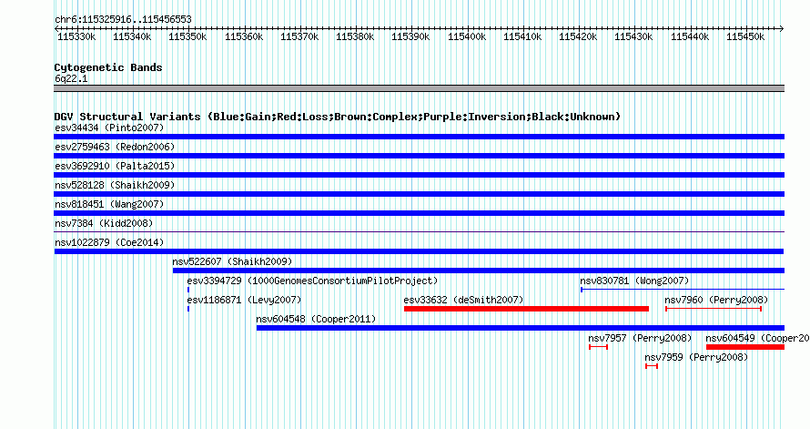Click the 115440k ruler tick label
The width and height of the screenshot is (810, 429).
(x=690, y=36)
